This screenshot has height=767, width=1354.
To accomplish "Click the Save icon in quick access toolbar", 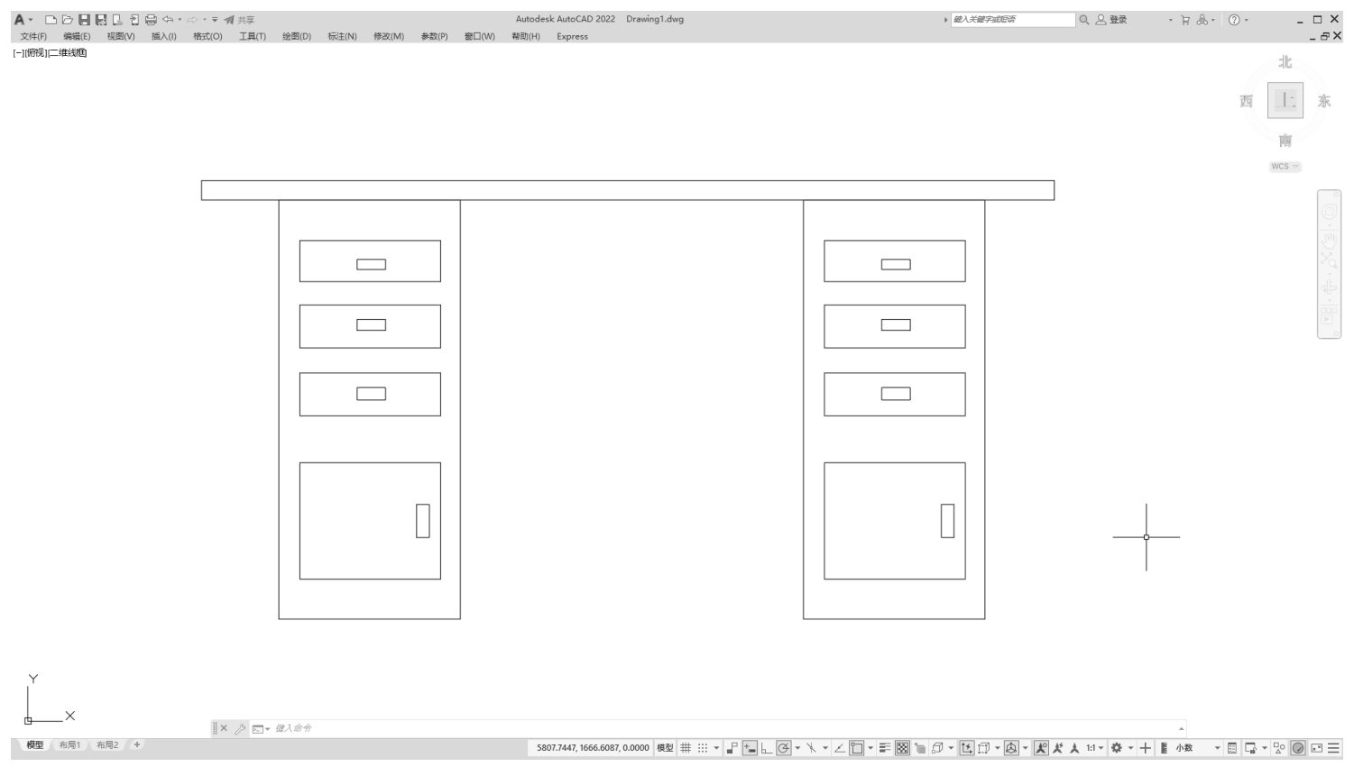I will 84,20.
